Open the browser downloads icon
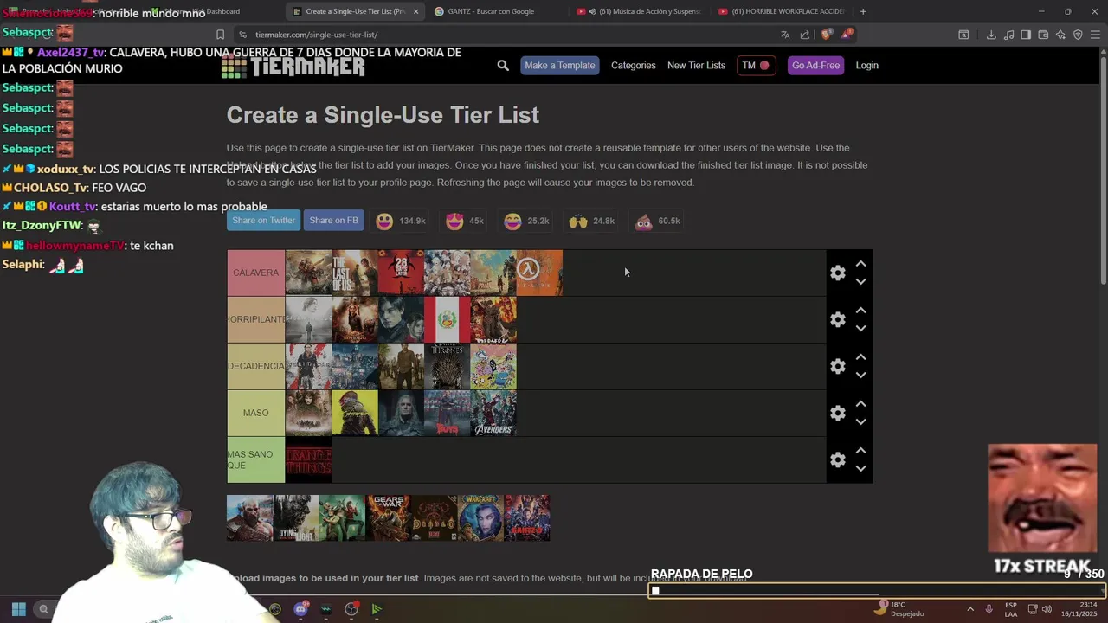Viewport: 1108px width, 623px height. tap(991, 35)
